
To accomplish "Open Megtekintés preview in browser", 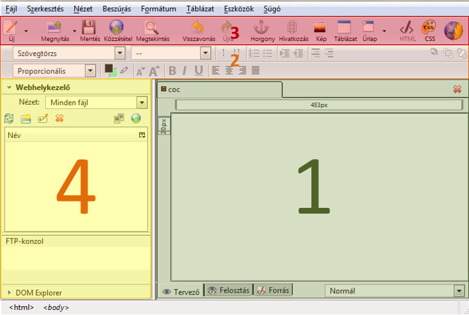I will pos(152,29).
